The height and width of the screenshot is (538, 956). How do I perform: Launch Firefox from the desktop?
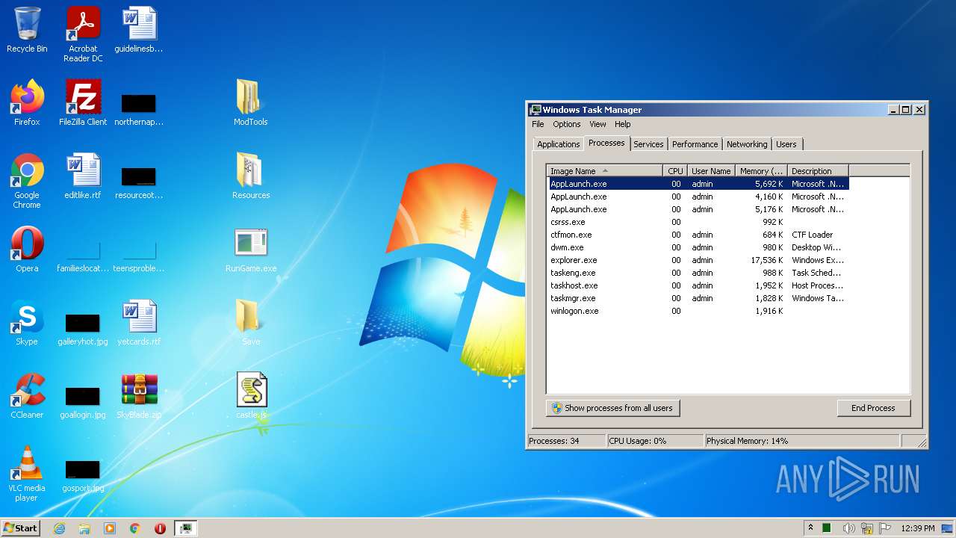tap(27, 103)
